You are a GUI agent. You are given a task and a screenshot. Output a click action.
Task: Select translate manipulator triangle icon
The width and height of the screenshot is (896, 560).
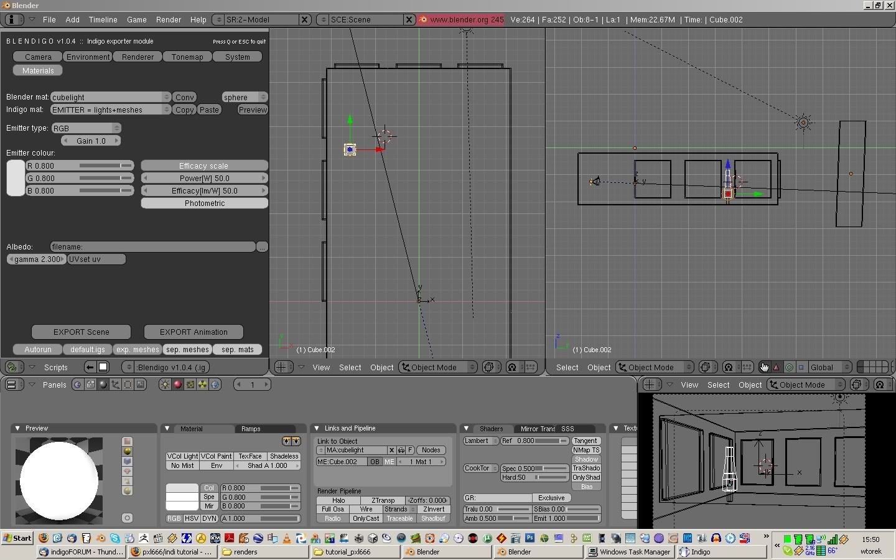777,367
